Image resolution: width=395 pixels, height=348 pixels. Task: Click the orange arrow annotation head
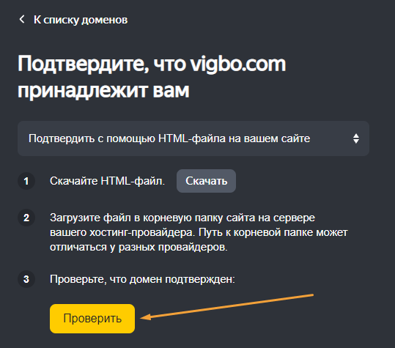click(x=146, y=317)
